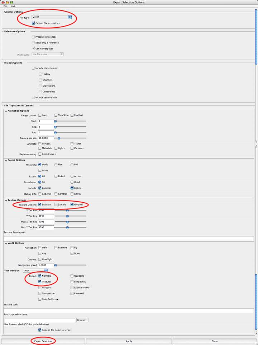Open the File type dropdown
The image size is (258, 345).
[52, 17]
